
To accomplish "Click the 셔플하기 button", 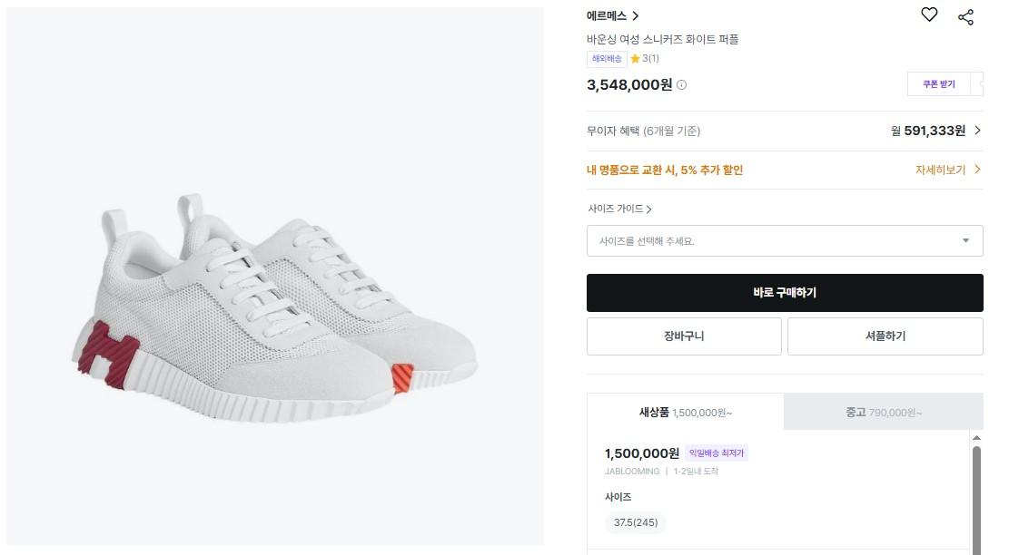I will [885, 336].
